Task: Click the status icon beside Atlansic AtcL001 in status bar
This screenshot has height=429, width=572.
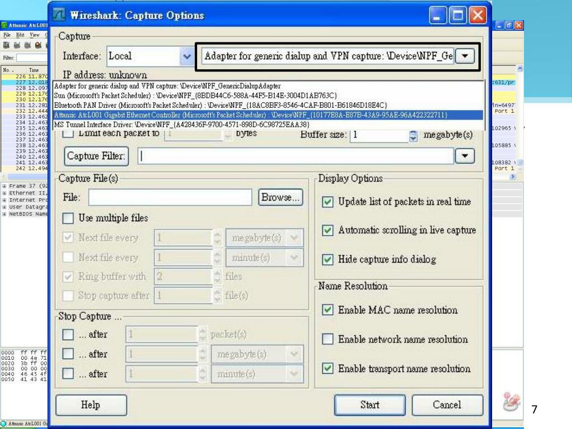Action: [x=4, y=423]
